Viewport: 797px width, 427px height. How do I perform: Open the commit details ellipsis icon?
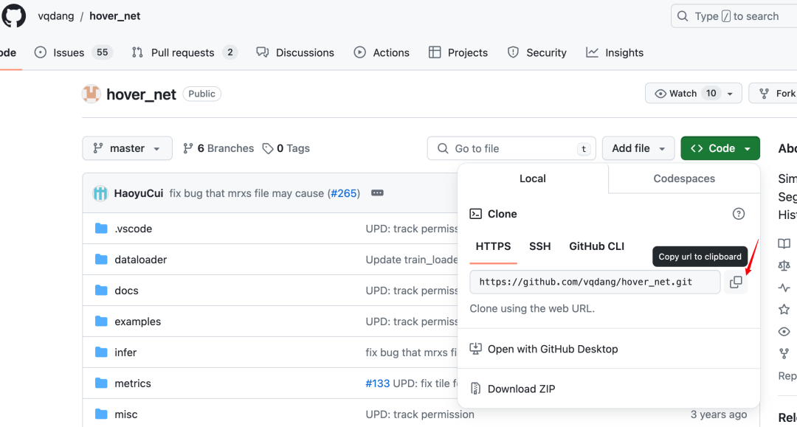point(377,193)
